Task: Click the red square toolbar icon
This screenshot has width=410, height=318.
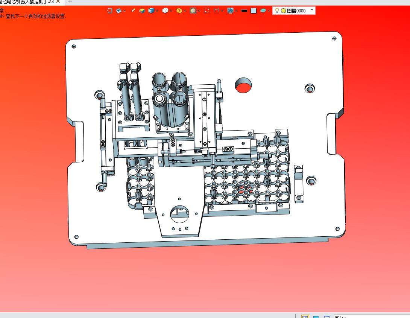Action: [207, 11]
